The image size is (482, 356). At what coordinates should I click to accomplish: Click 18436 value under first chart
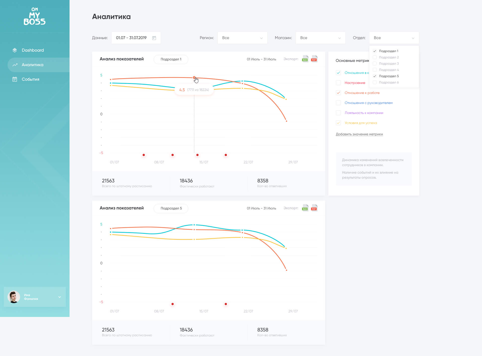coord(186,181)
